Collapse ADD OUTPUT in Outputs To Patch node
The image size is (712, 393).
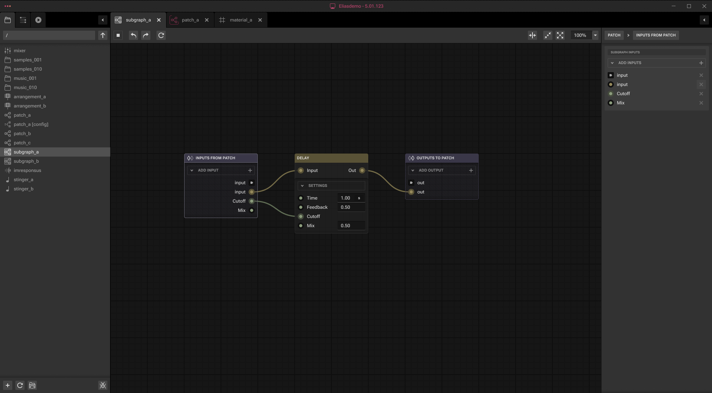point(413,170)
